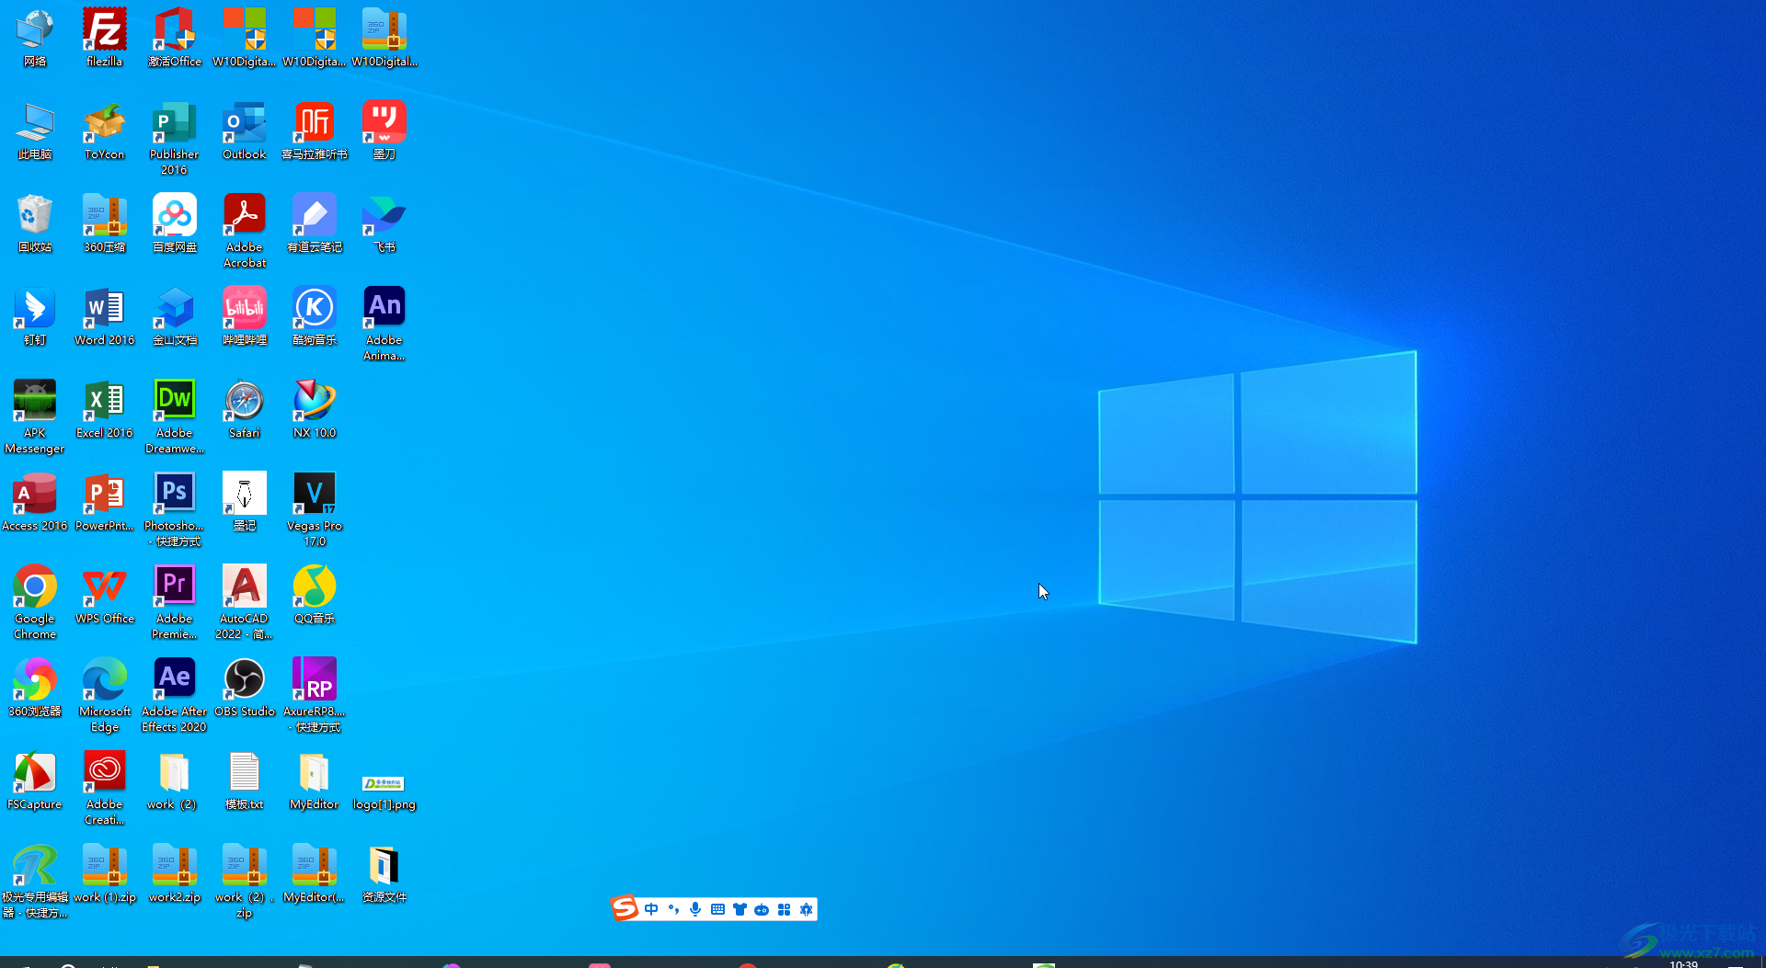Screen dimensions: 1766x968
Task: Select the AxureRP8 shortcut icon
Action: (x=315, y=695)
